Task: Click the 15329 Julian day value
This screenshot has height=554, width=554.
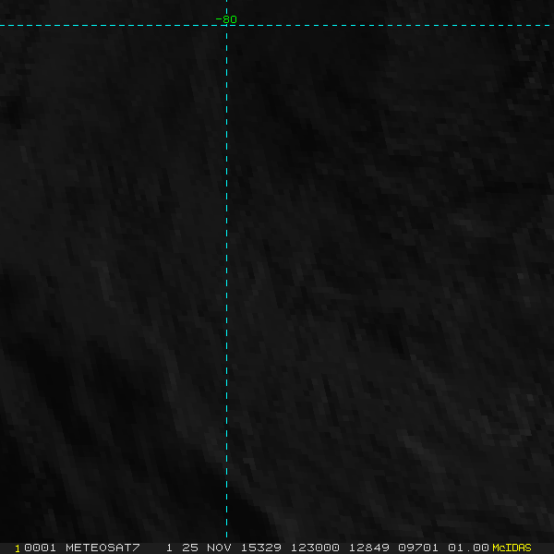Action: pyautogui.click(x=263, y=548)
